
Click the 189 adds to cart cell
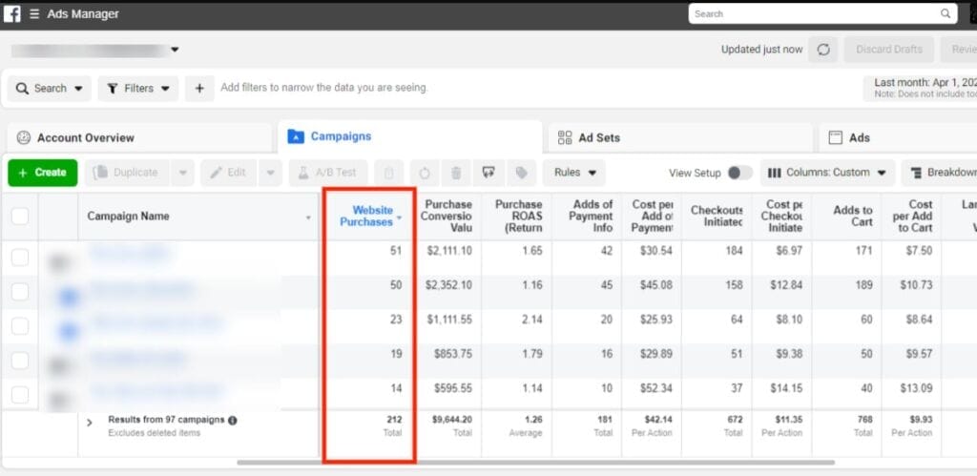click(863, 284)
